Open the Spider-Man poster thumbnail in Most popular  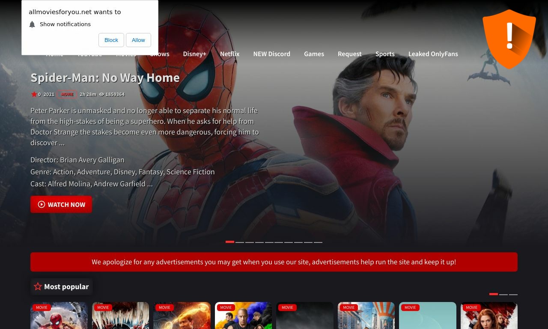(59, 316)
